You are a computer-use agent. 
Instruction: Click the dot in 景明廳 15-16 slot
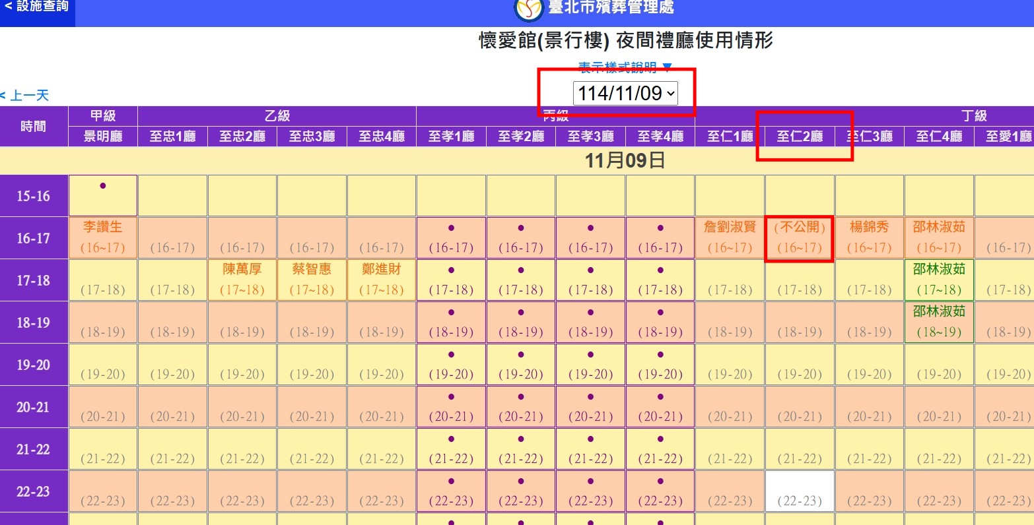coord(103,187)
